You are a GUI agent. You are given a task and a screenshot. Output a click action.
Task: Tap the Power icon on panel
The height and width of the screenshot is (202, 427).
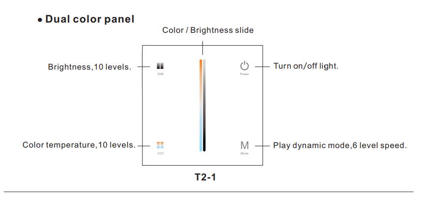245,66
